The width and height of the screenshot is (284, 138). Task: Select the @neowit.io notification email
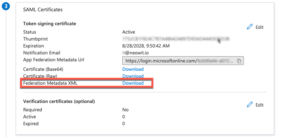[x=136, y=53]
